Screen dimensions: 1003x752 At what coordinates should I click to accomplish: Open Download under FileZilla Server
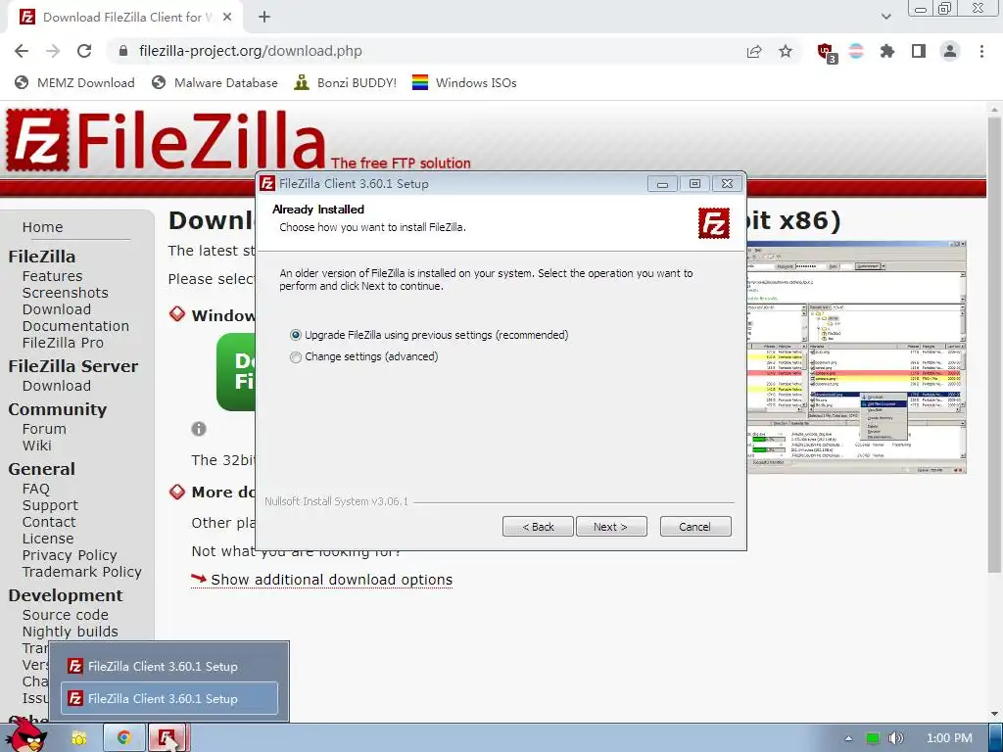click(56, 386)
